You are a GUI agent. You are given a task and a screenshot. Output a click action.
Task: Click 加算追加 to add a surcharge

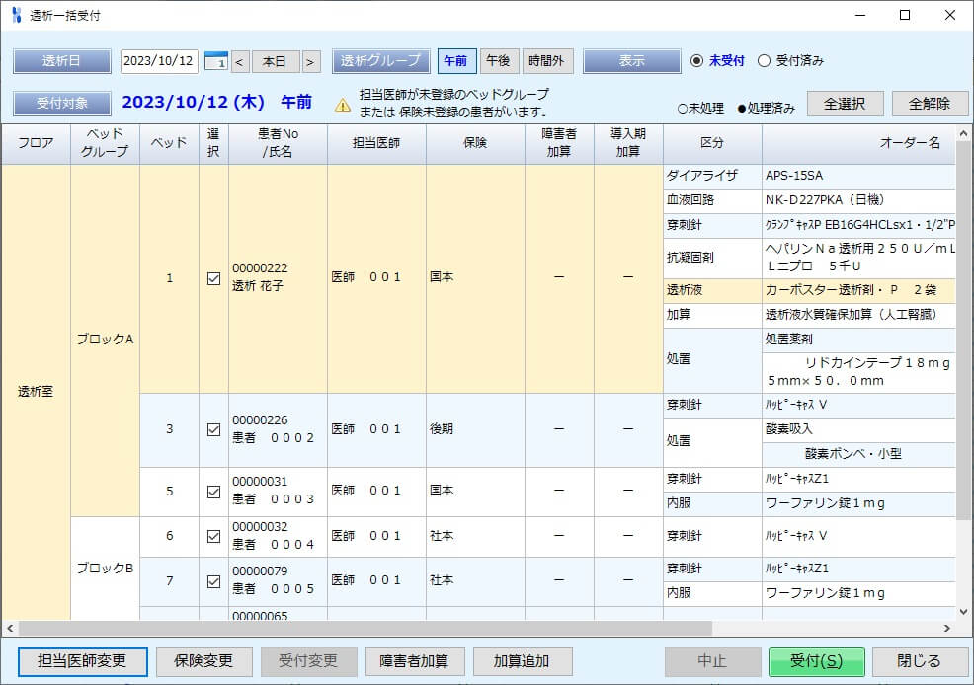coord(523,662)
